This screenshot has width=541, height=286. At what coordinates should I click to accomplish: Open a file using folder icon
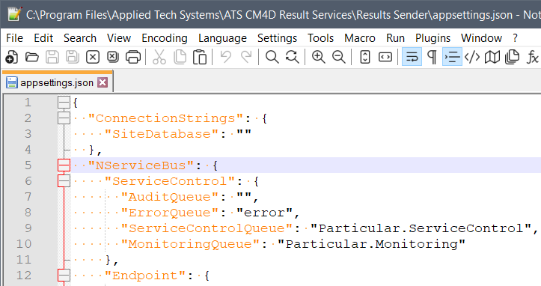point(32,57)
